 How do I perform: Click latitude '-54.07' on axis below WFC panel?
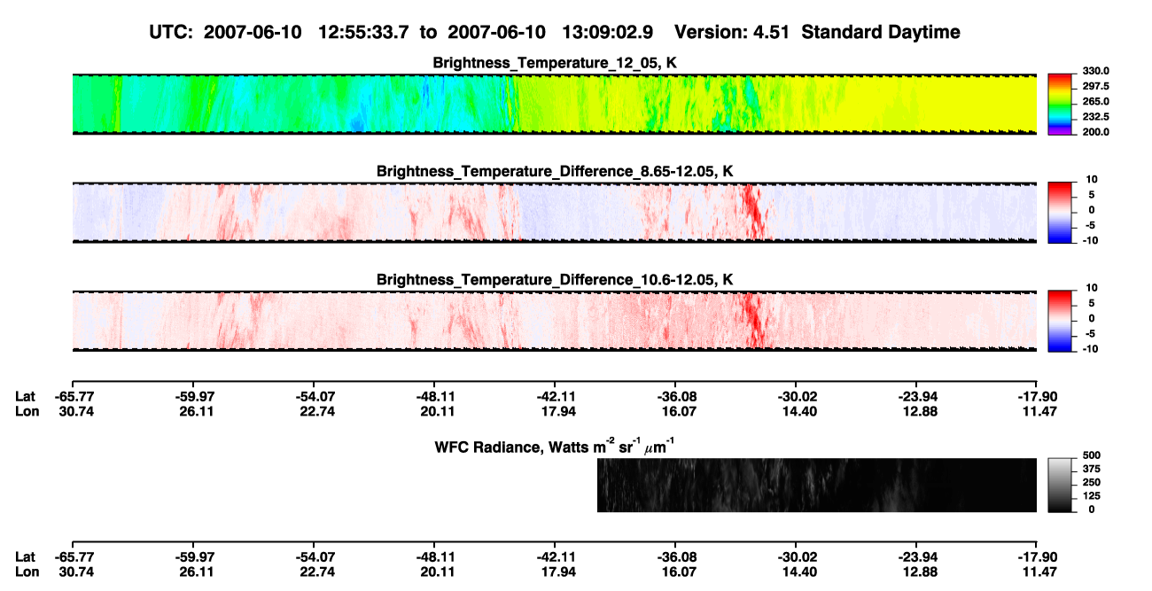pyautogui.click(x=314, y=556)
